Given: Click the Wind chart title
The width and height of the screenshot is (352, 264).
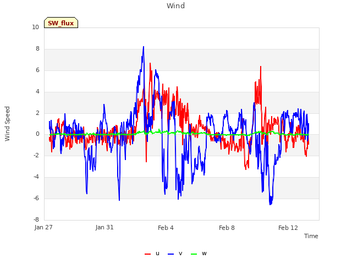Looking at the screenshot, I should 175,5.
